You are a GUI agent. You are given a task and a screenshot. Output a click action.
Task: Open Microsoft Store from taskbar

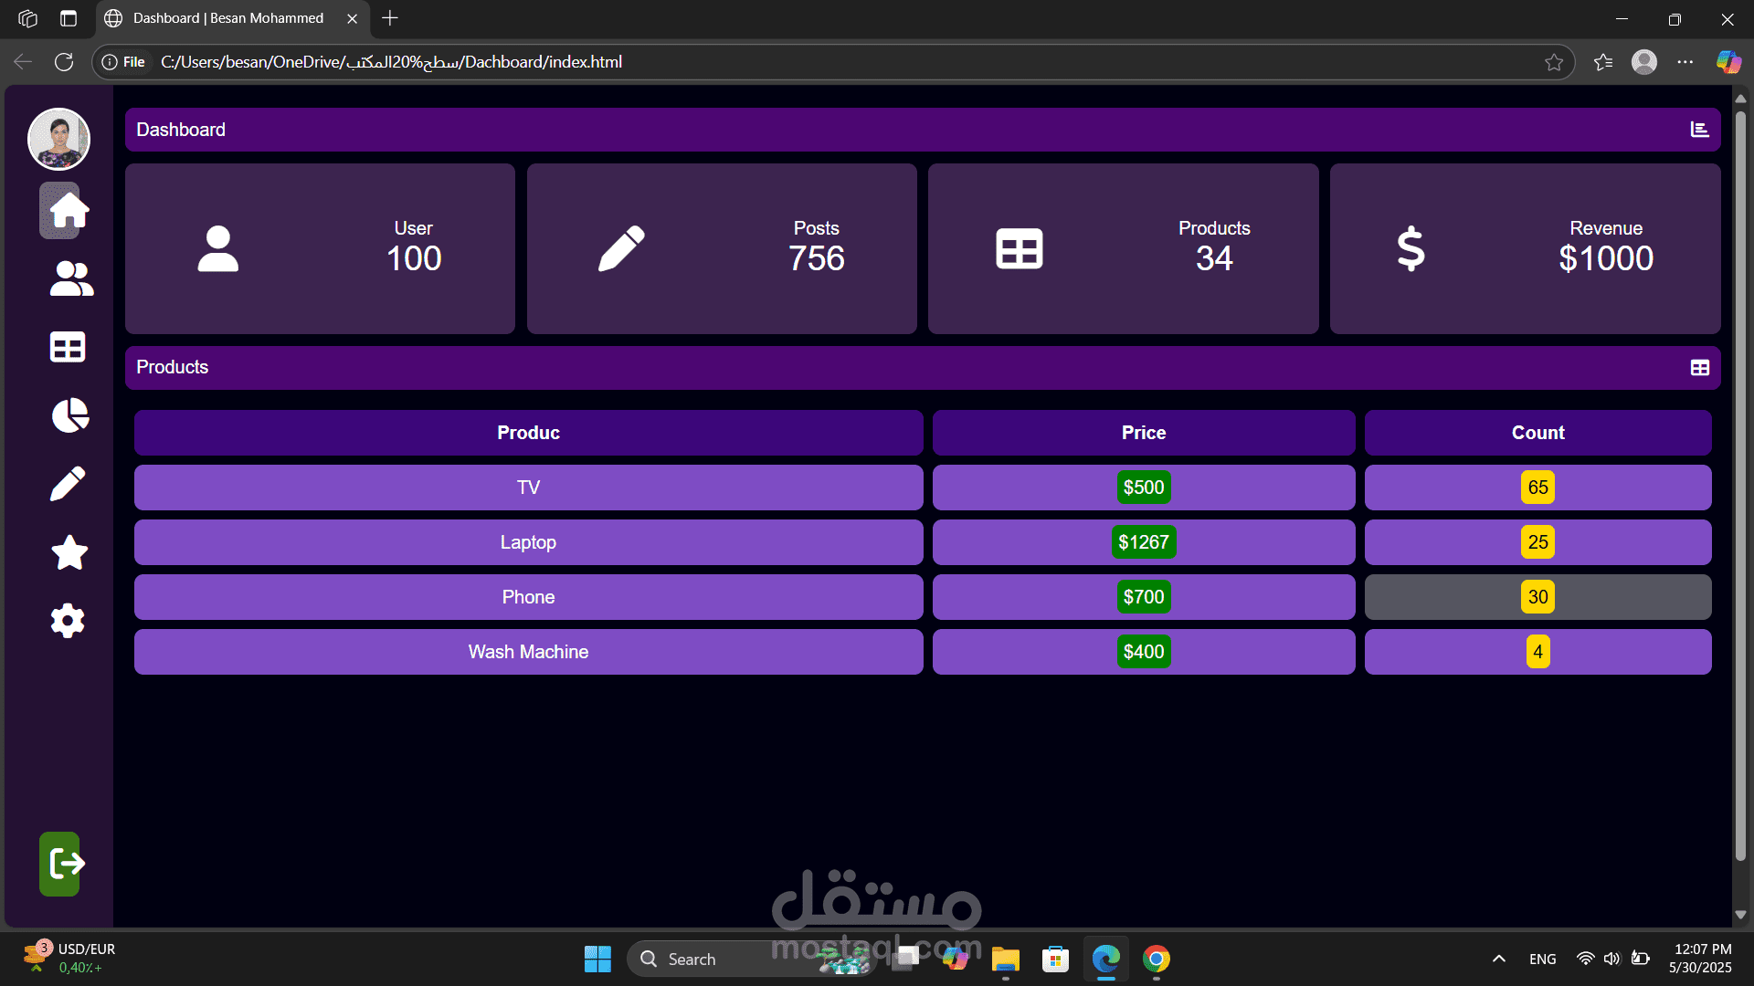tap(1056, 959)
